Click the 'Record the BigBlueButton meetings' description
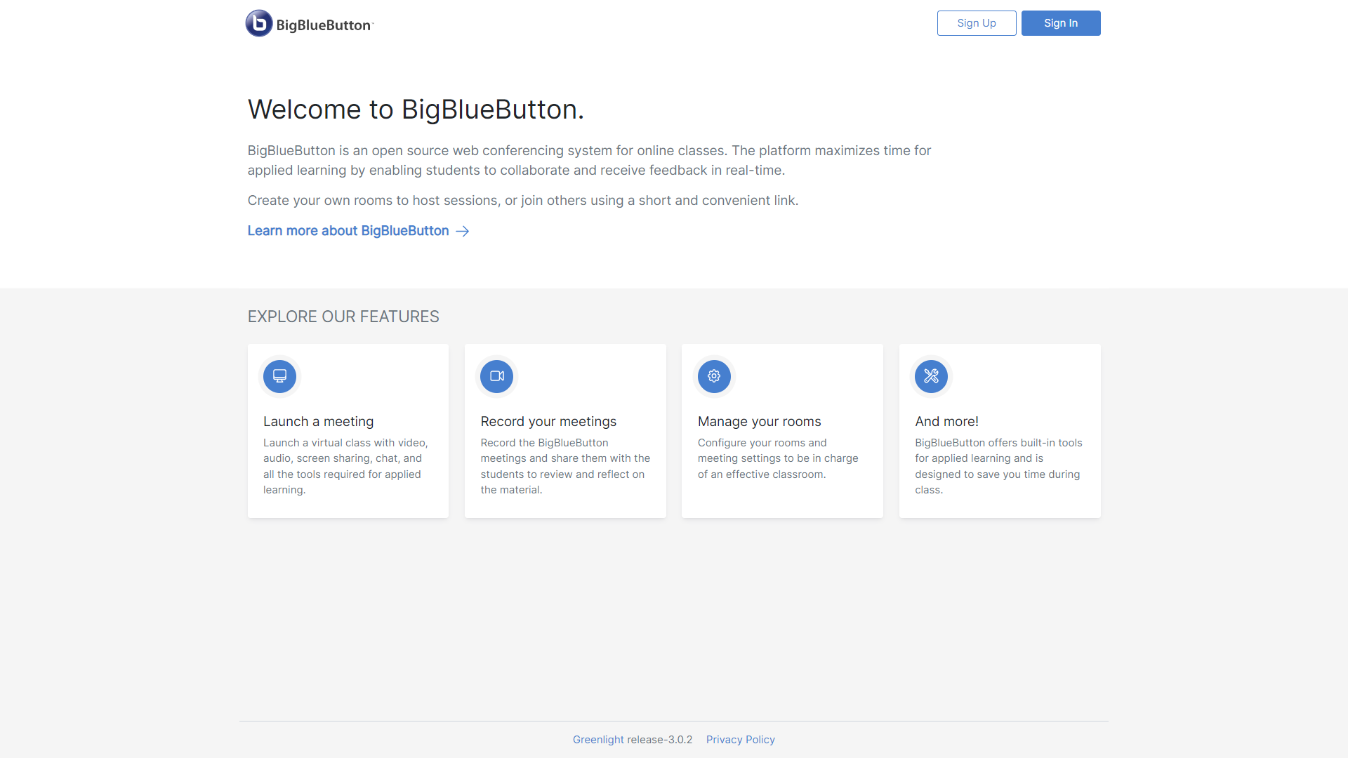 (x=566, y=466)
